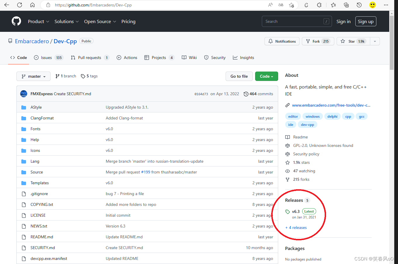The height and width of the screenshot is (264, 398).
Task: Click the Sign in link
Action: click(343, 21)
